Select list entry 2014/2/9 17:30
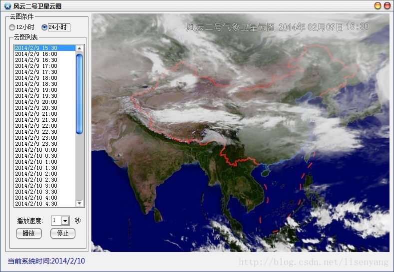 pos(45,72)
